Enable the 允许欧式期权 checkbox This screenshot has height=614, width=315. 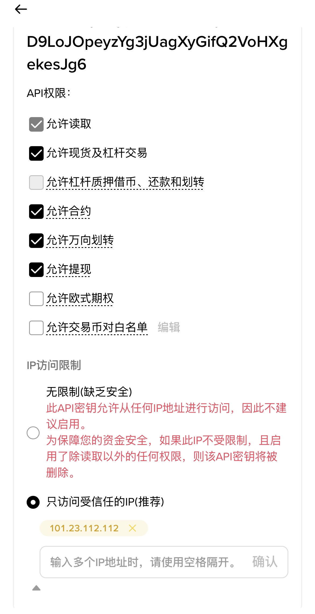pos(36,299)
